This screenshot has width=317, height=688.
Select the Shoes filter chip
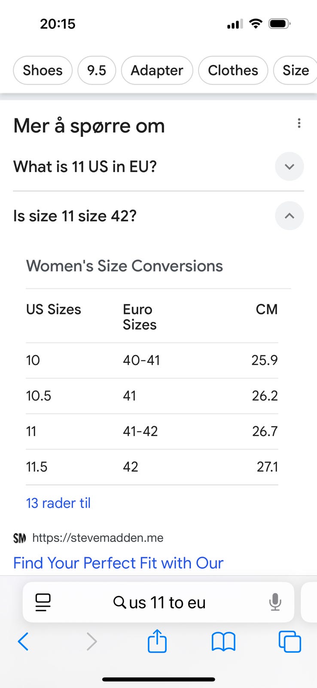point(43,71)
